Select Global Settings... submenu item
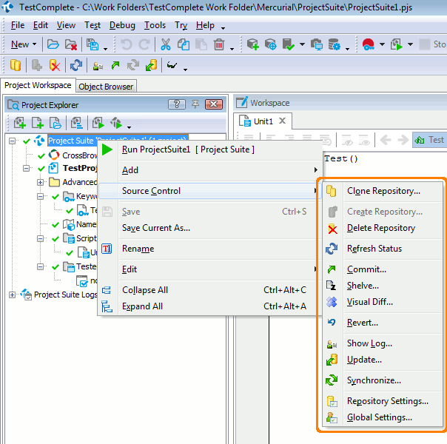The image size is (447, 444). pos(383,417)
